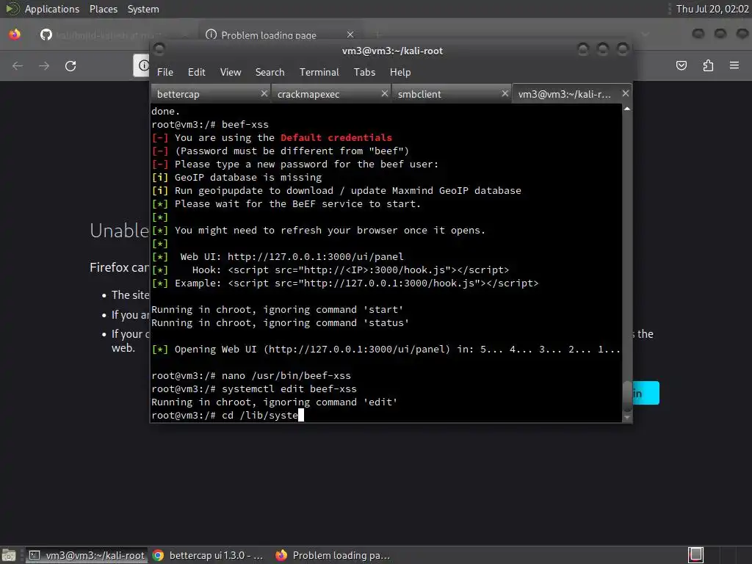Open Firefox Pocket save icon

681,65
